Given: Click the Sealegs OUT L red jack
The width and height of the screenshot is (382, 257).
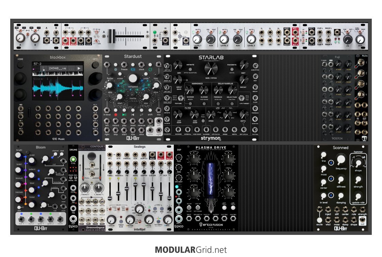Looking at the screenshot, I should 161,155.
